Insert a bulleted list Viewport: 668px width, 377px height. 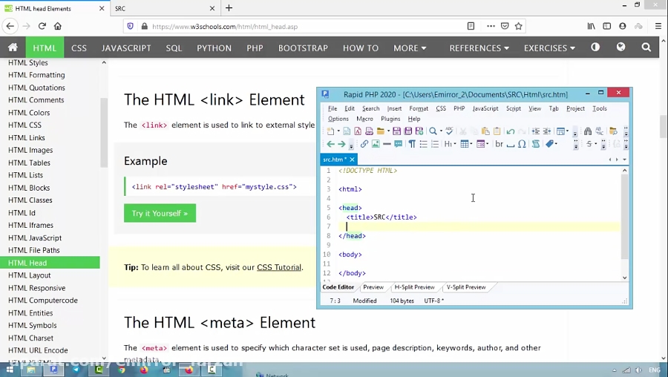[x=423, y=144]
